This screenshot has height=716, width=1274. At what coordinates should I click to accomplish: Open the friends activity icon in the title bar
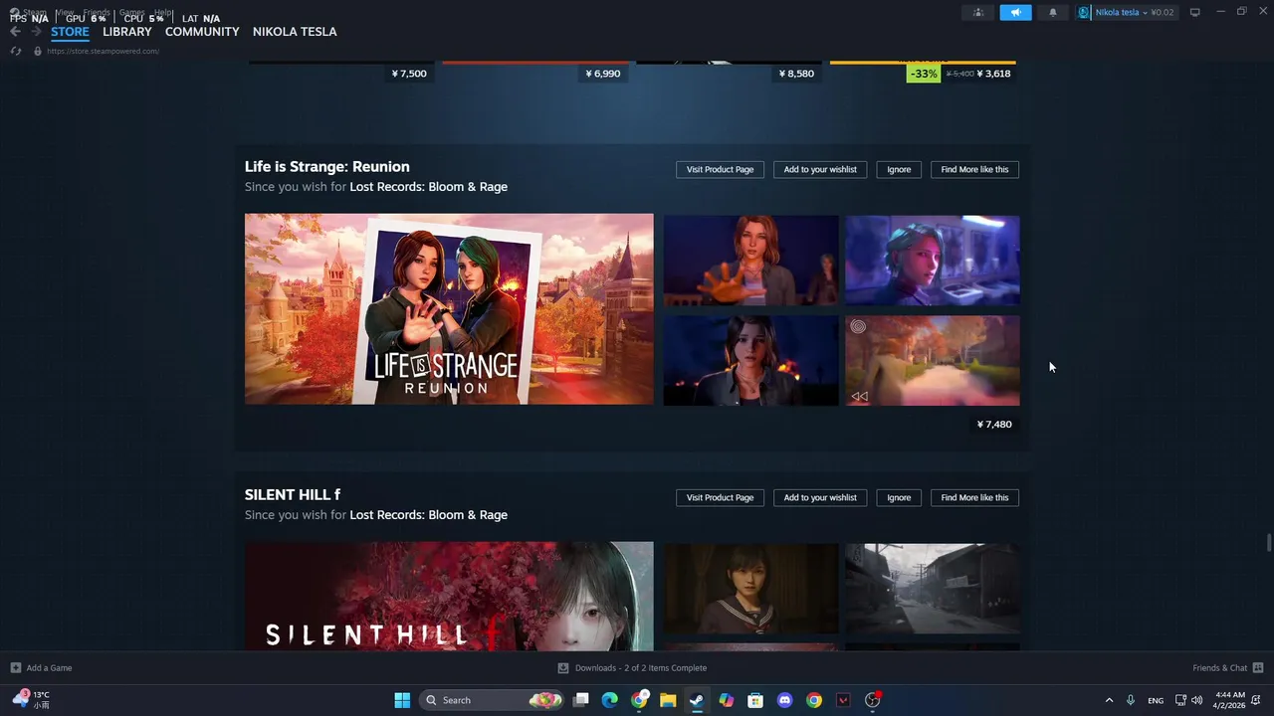click(978, 12)
